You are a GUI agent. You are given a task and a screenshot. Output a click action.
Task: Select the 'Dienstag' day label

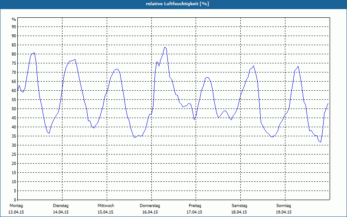coord(61,206)
